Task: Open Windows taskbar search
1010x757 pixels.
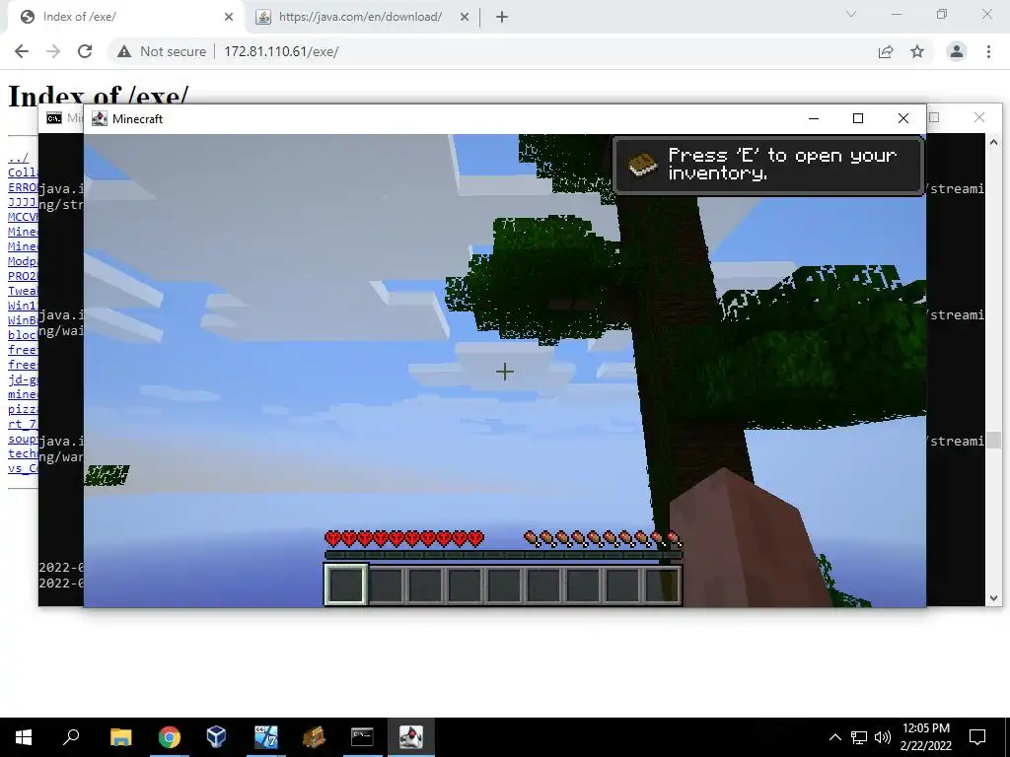Action: 71,737
